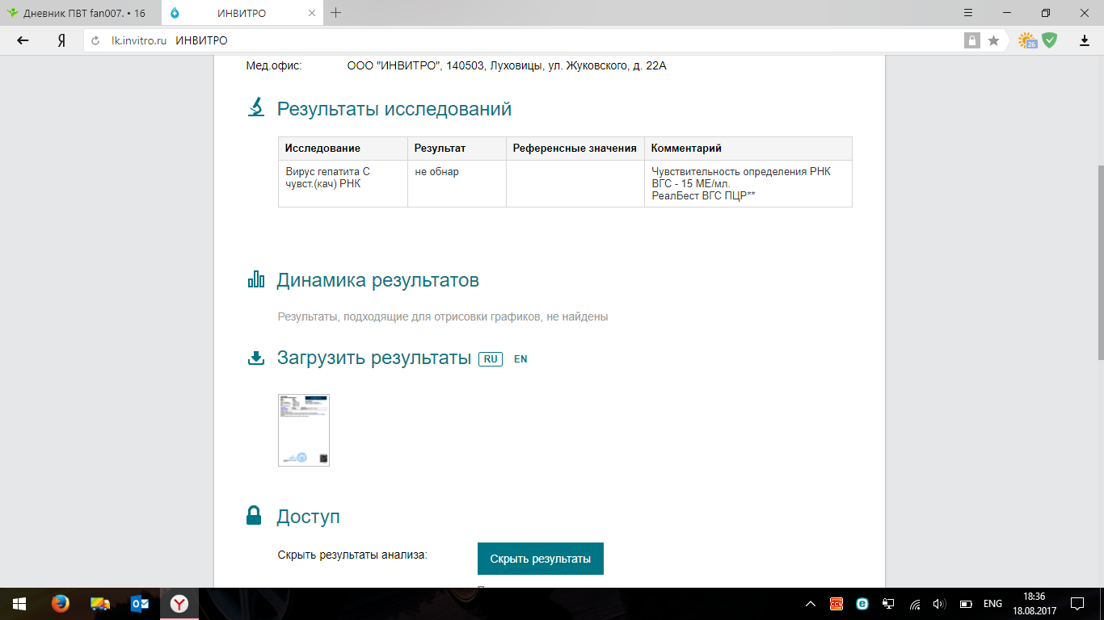Open the Yandex Browser hamburger menu
1104x620 pixels.
[x=968, y=13]
